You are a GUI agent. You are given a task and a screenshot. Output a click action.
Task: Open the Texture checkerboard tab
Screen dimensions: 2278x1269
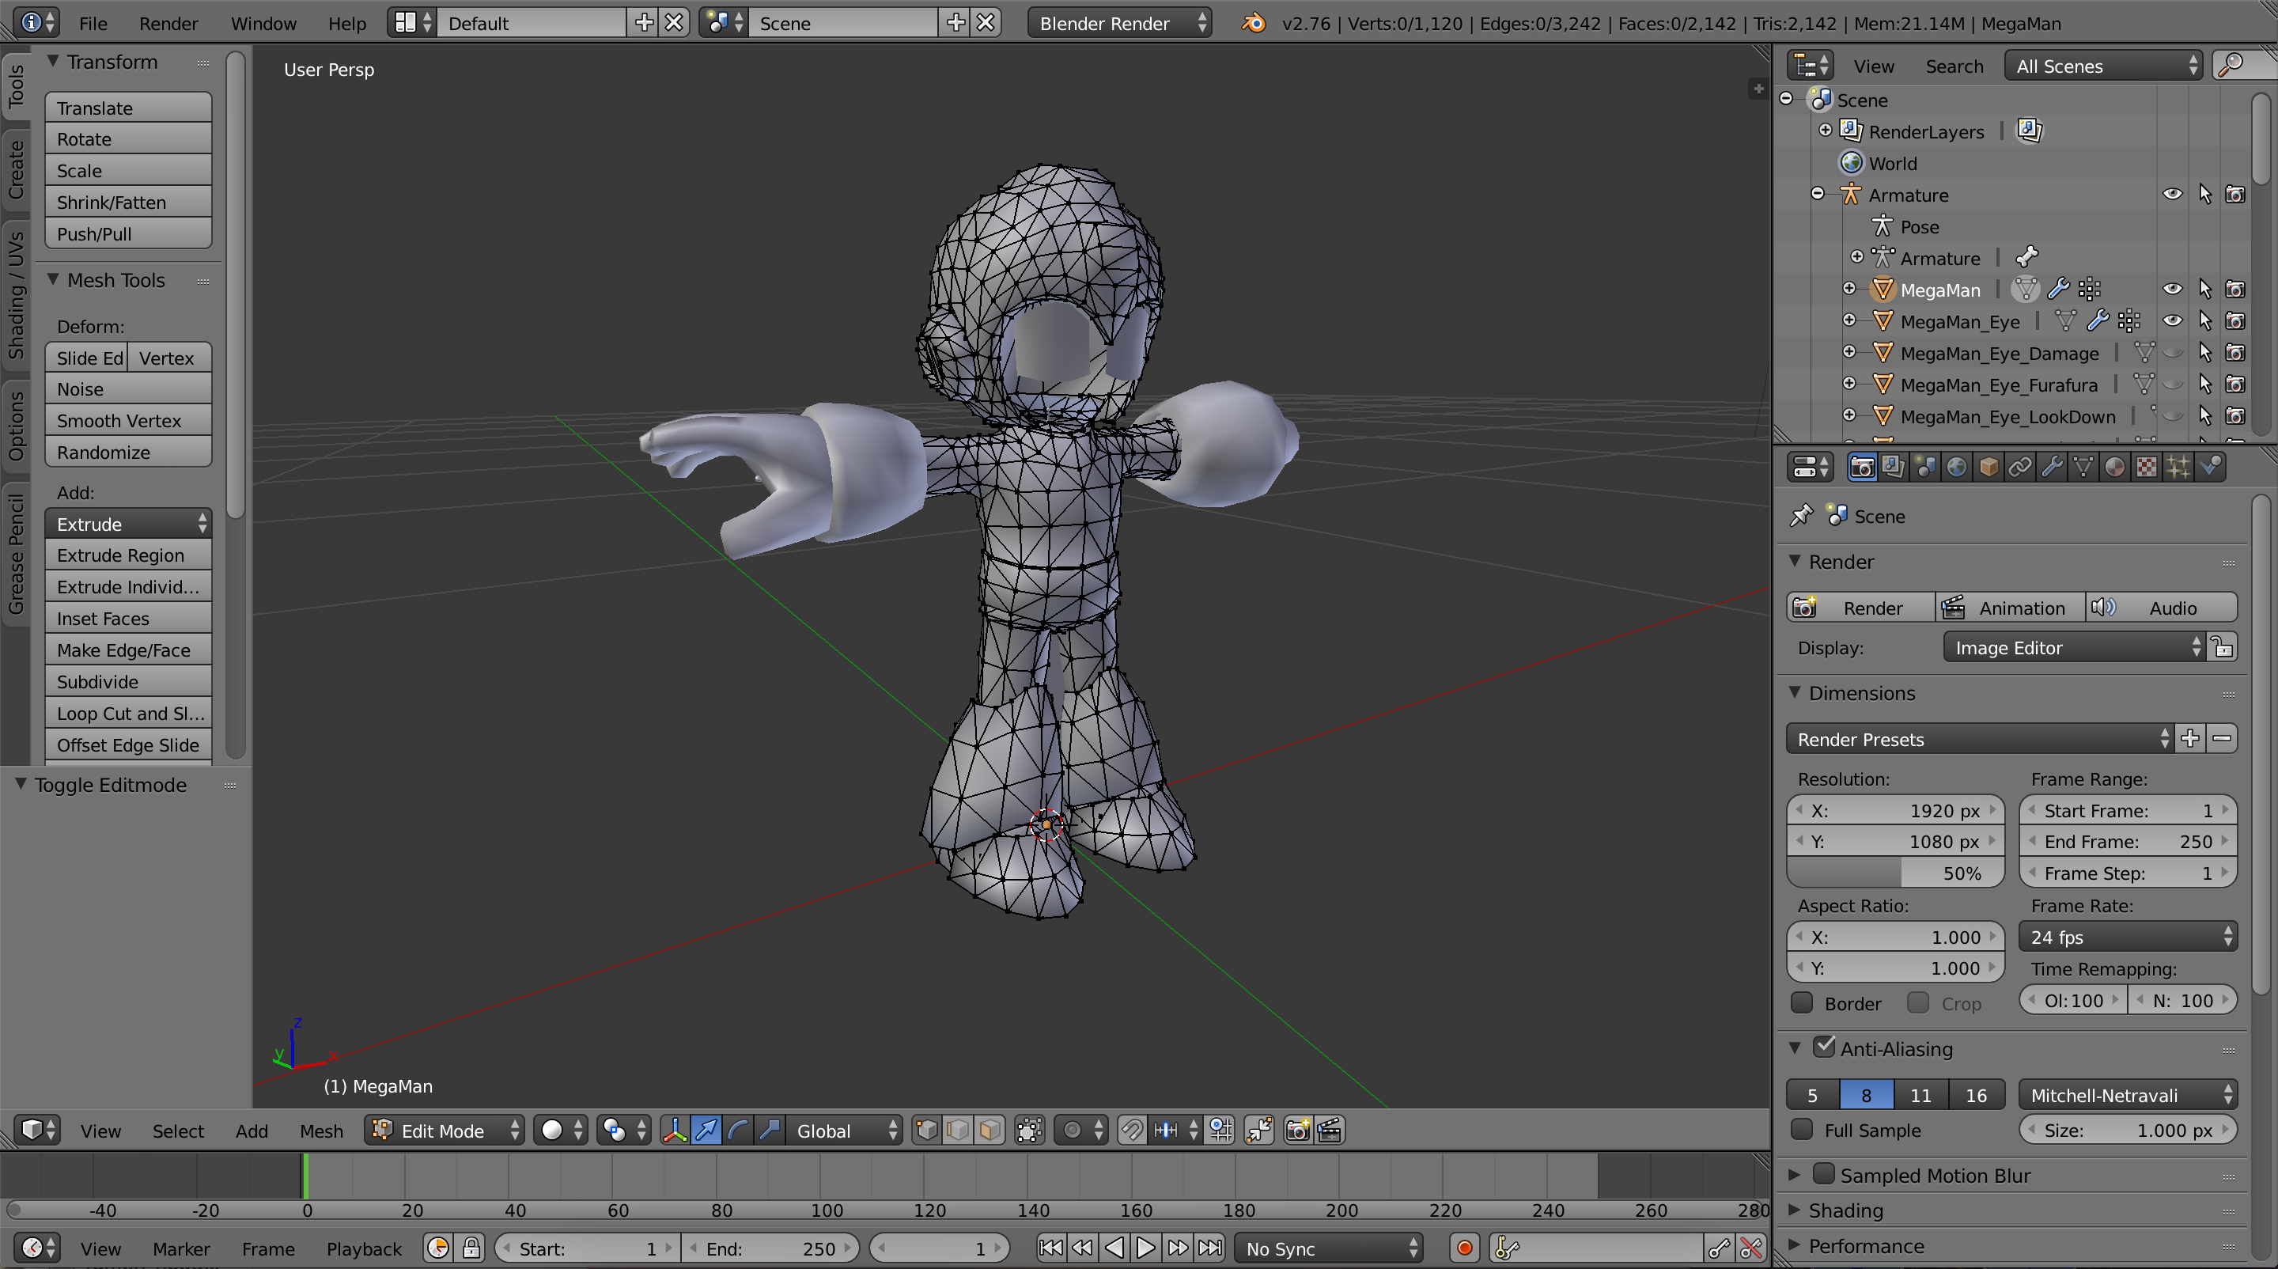tap(2146, 467)
